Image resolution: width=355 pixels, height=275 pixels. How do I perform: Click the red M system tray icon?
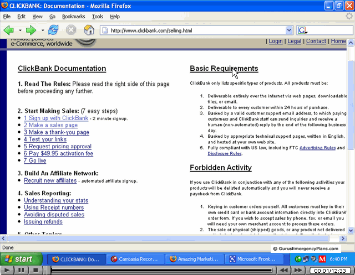pyautogui.click(x=322, y=259)
